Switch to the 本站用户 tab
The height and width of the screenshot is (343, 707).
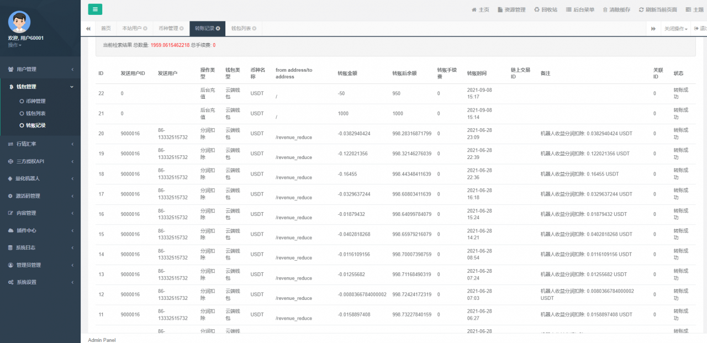131,28
